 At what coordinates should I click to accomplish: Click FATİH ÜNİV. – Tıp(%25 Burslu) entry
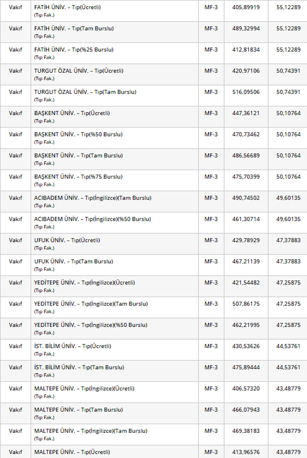74,49
